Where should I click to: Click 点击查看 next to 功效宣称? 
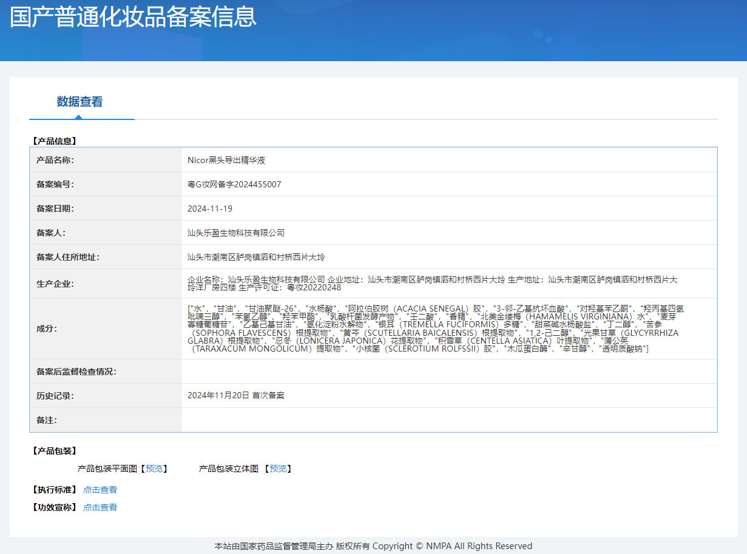click(100, 507)
